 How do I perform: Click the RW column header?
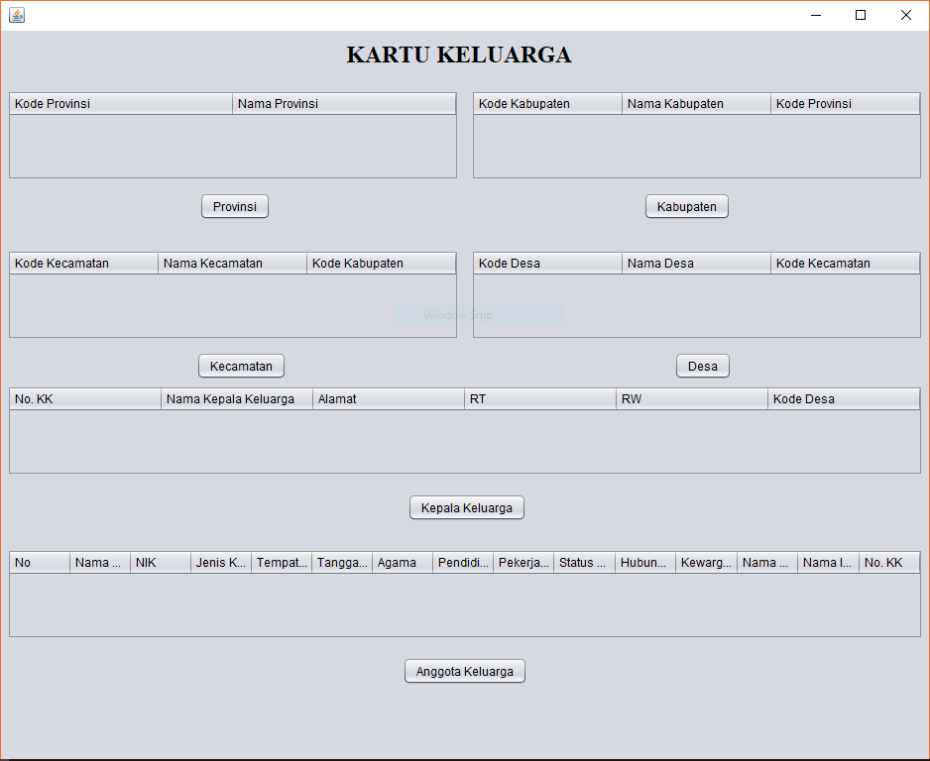coord(691,398)
